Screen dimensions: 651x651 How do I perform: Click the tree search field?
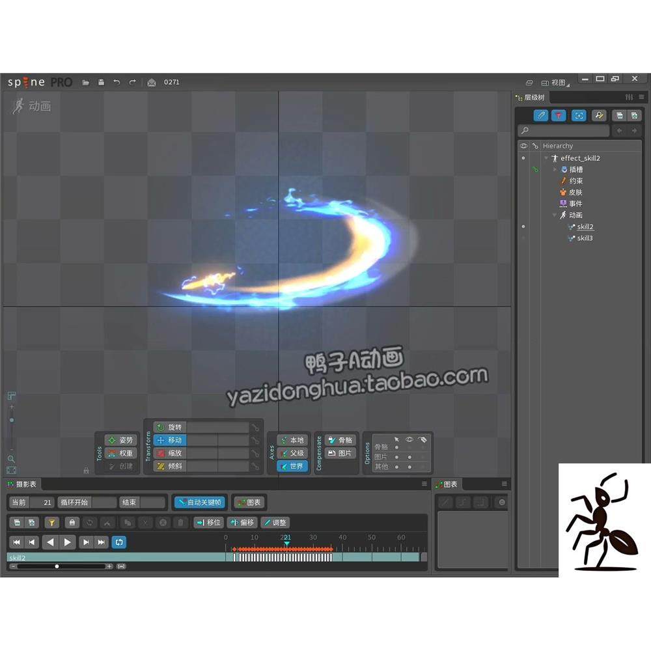point(564,131)
